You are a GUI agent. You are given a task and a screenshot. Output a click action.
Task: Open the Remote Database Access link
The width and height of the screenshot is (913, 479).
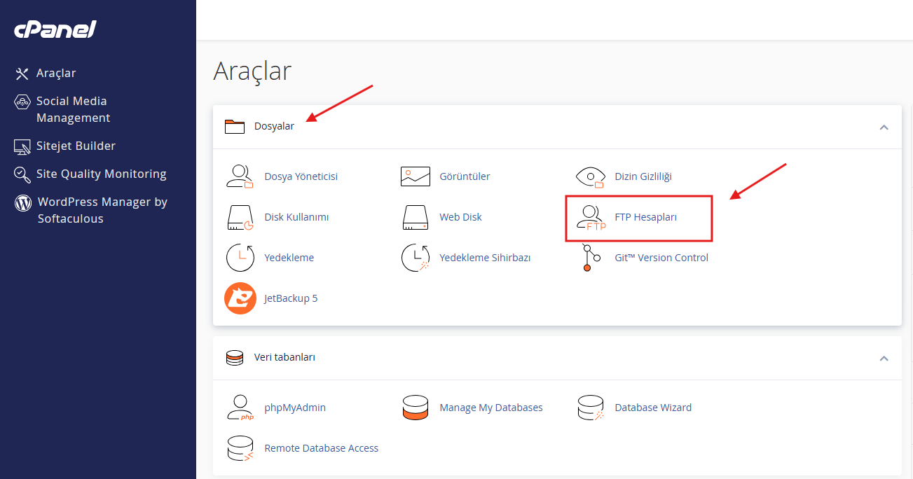tap(321, 448)
